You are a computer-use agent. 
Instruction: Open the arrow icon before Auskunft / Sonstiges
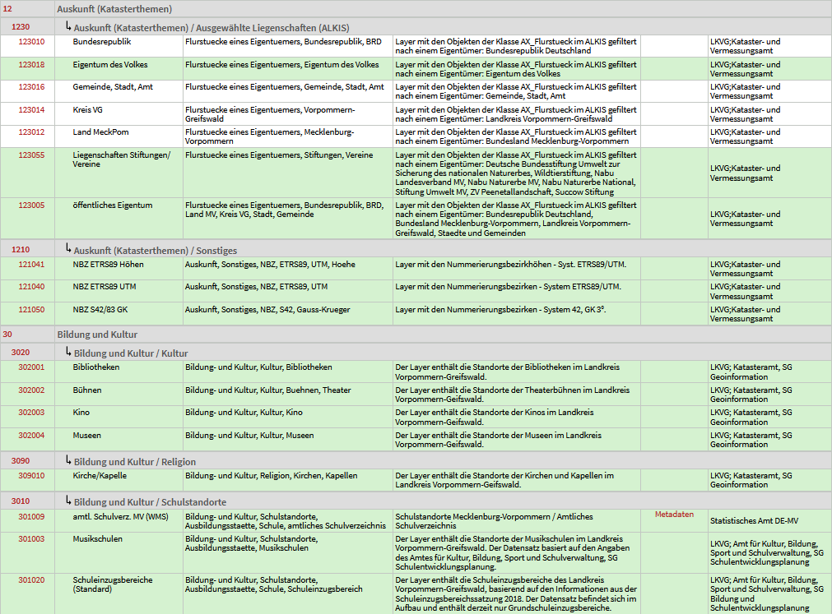[68, 248]
